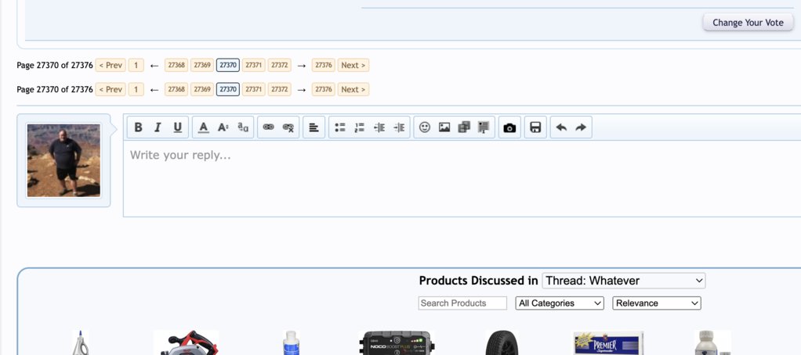Open the font family menu
This screenshot has width=801, height=355.
point(243,127)
